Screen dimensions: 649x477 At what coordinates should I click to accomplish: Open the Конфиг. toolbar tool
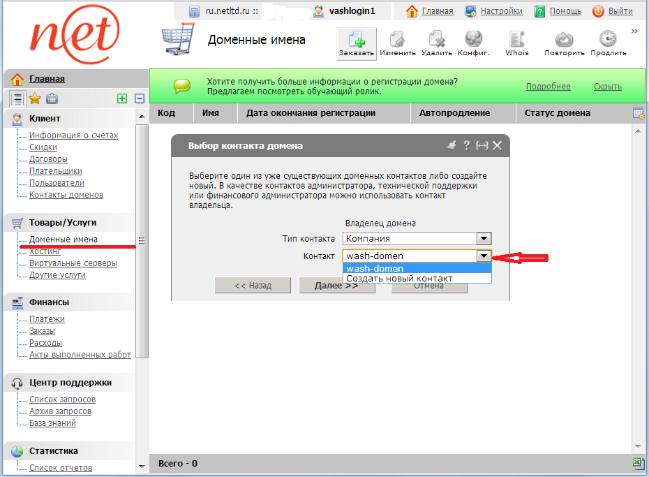coord(473,43)
